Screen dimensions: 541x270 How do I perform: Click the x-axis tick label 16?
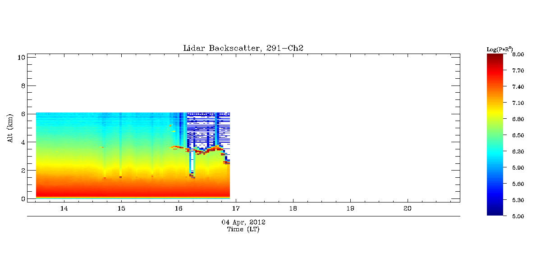coord(179,208)
